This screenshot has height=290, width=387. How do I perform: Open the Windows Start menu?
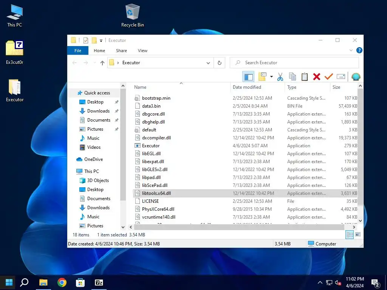tap(9, 282)
